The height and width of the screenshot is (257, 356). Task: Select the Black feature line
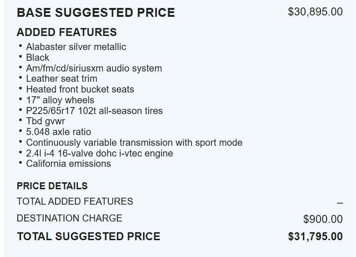(x=37, y=57)
